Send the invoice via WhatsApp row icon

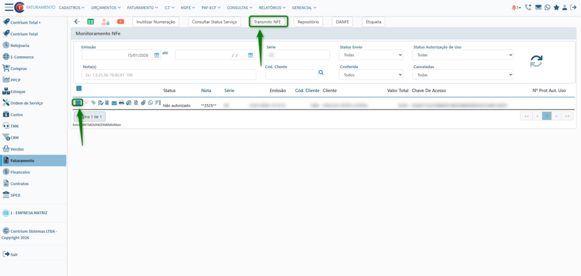[150, 103]
